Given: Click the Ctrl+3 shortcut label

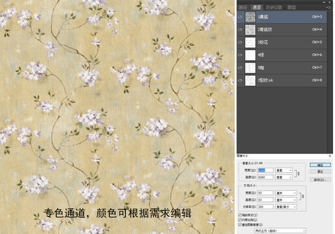Looking at the screenshot, I should (317, 17).
